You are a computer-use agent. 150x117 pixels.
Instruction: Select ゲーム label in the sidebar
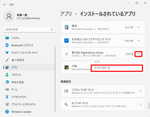[x=14, y=90]
